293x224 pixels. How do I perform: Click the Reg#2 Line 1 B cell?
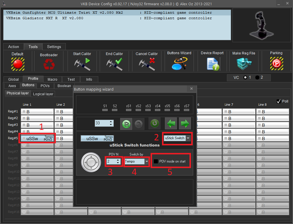[x=37, y=118]
